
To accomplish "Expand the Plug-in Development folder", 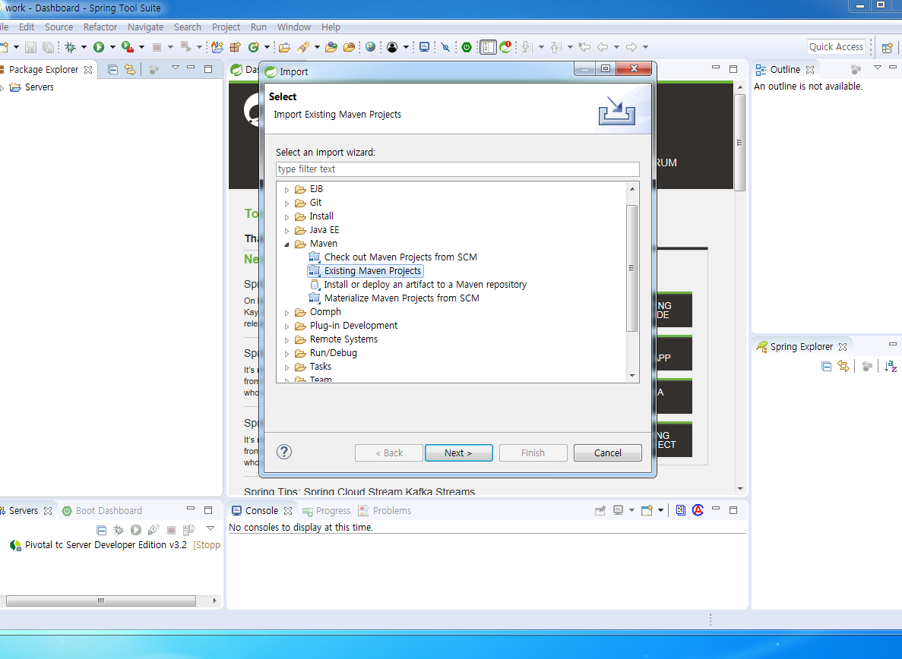I will coord(286,327).
